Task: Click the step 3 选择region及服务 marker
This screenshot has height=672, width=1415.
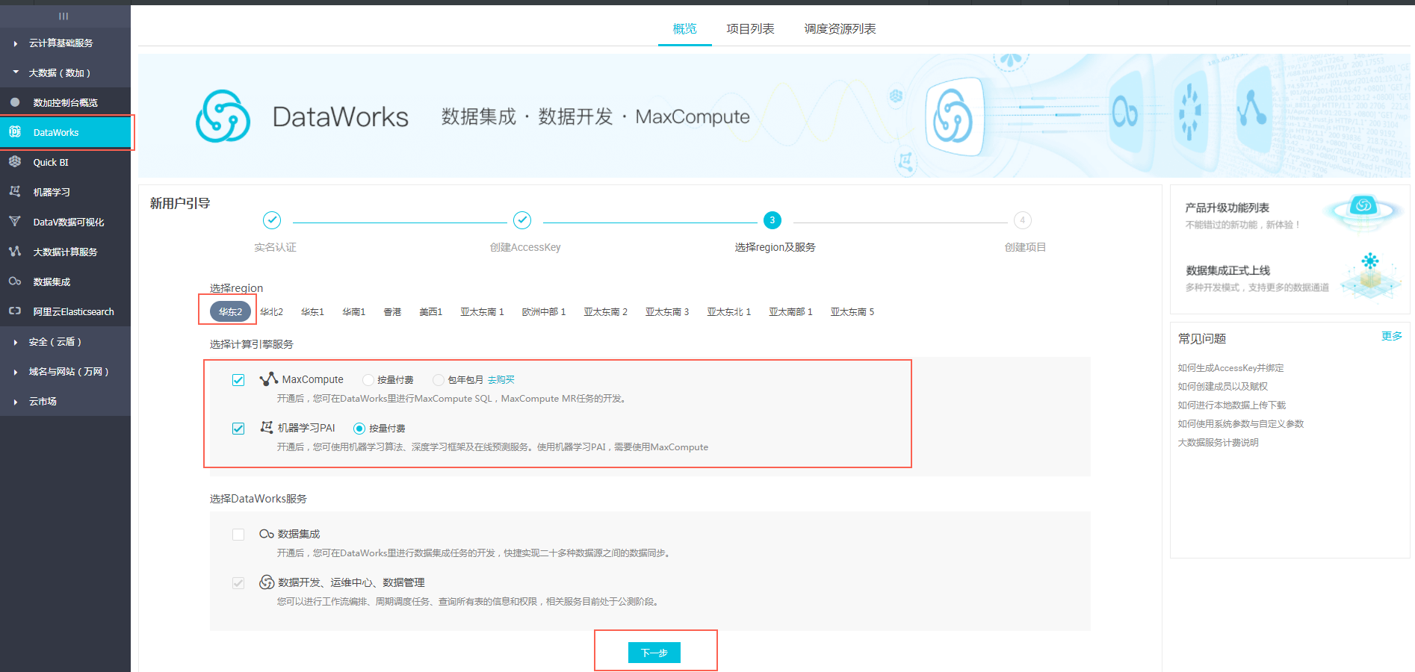Action: point(772,220)
